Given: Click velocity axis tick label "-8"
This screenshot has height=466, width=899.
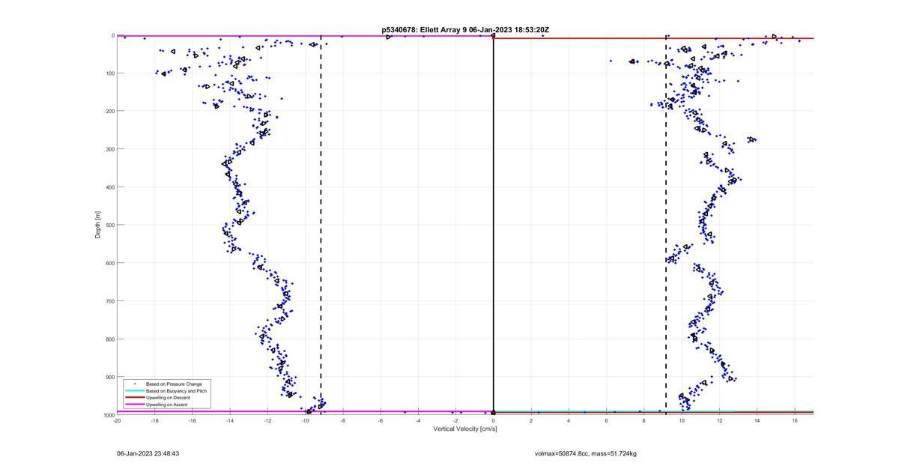Looking at the screenshot, I should click(x=342, y=421).
